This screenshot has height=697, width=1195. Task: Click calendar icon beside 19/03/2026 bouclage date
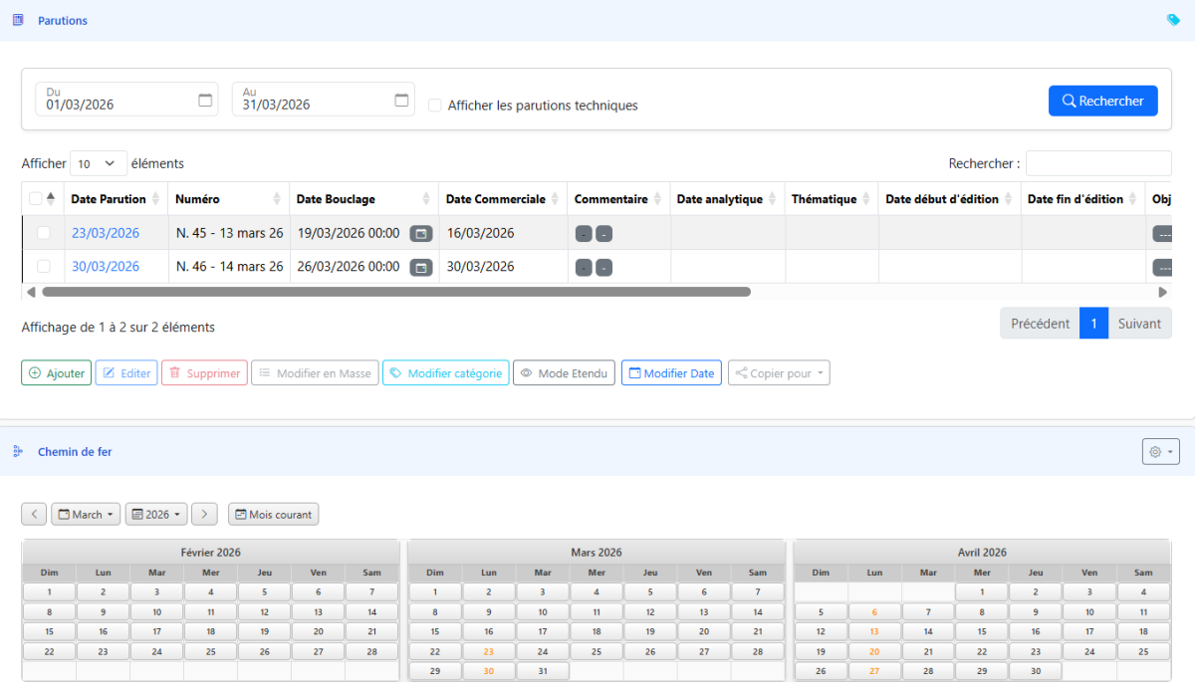pyautogui.click(x=421, y=234)
